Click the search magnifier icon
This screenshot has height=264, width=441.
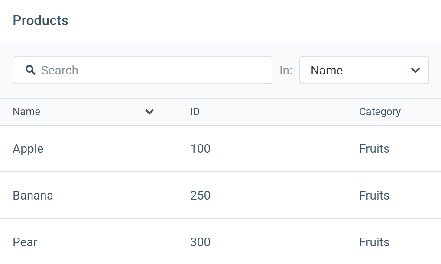30,70
